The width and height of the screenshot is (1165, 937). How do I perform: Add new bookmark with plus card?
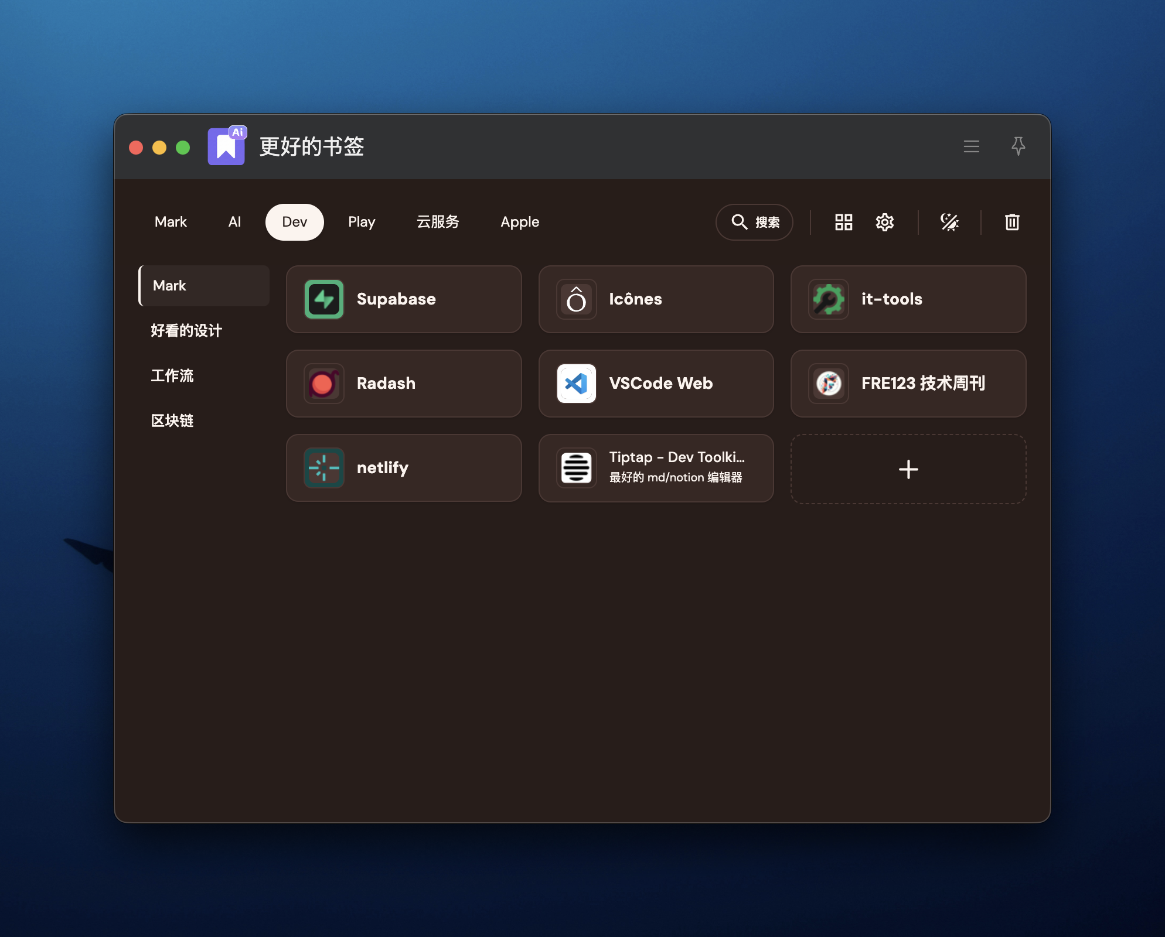(x=908, y=469)
